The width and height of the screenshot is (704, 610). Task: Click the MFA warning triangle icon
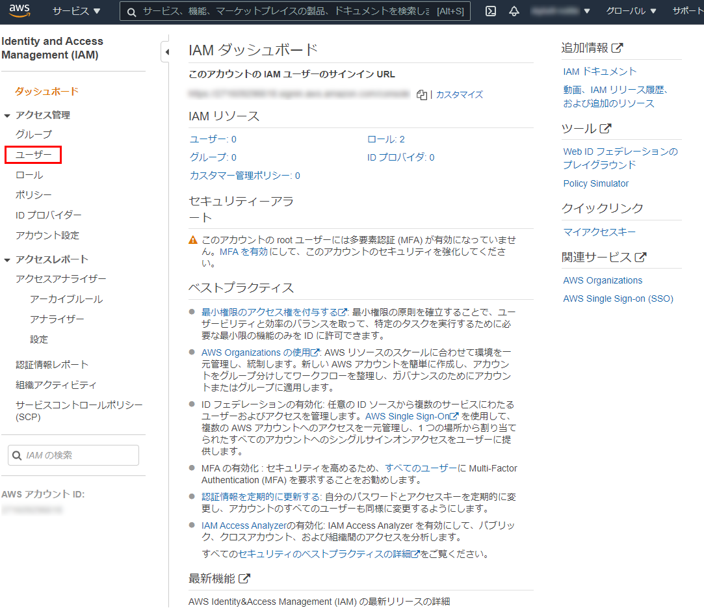[x=193, y=240]
